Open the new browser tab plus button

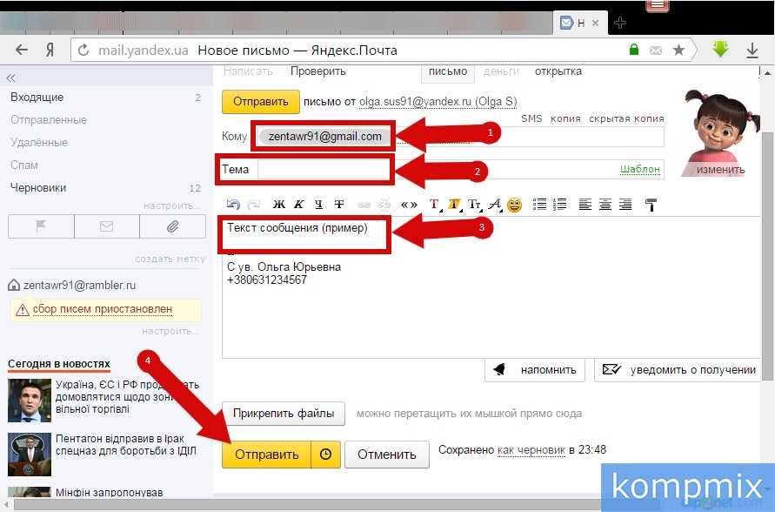[619, 23]
